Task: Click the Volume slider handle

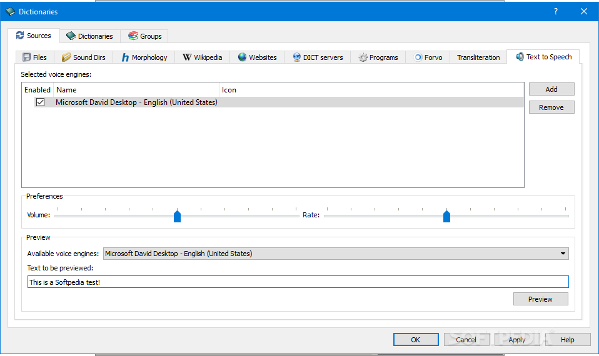Action: click(x=177, y=216)
